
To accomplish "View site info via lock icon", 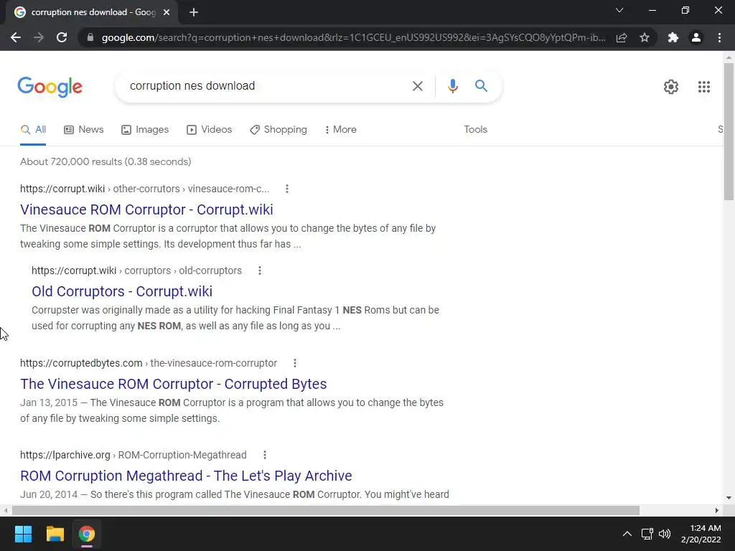I will click(90, 37).
